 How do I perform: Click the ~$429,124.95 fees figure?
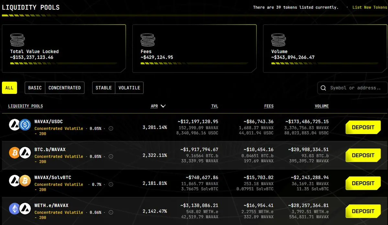[x=157, y=57]
